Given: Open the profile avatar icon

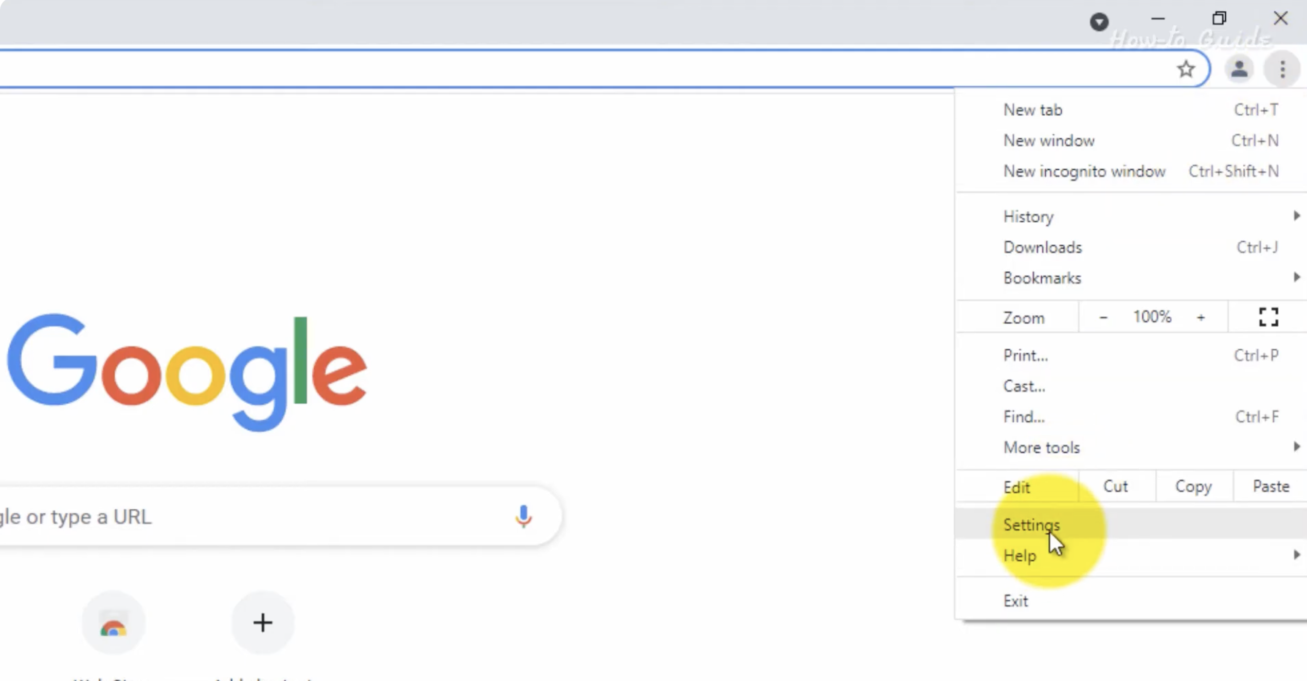Looking at the screenshot, I should pyautogui.click(x=1239, y=69).
